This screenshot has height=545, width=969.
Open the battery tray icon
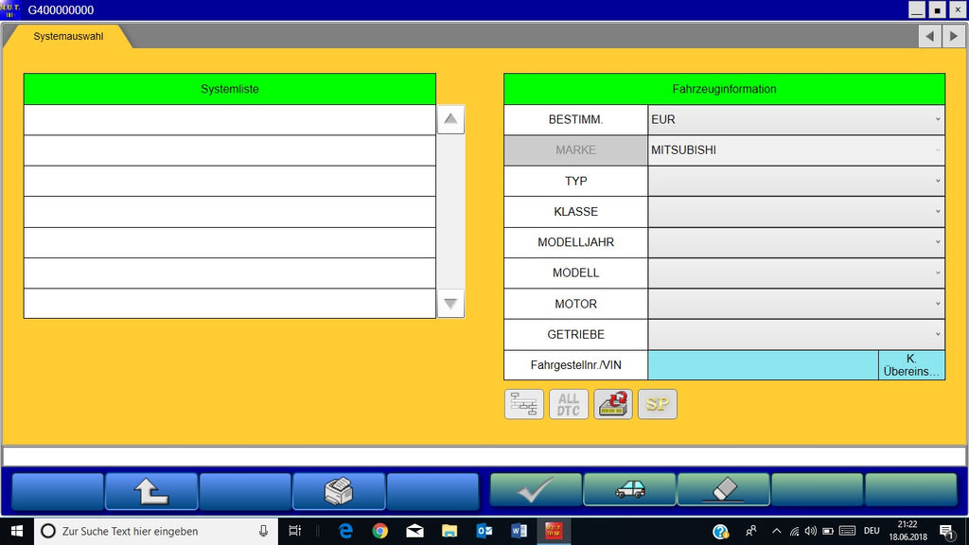(x=827, y=531)
